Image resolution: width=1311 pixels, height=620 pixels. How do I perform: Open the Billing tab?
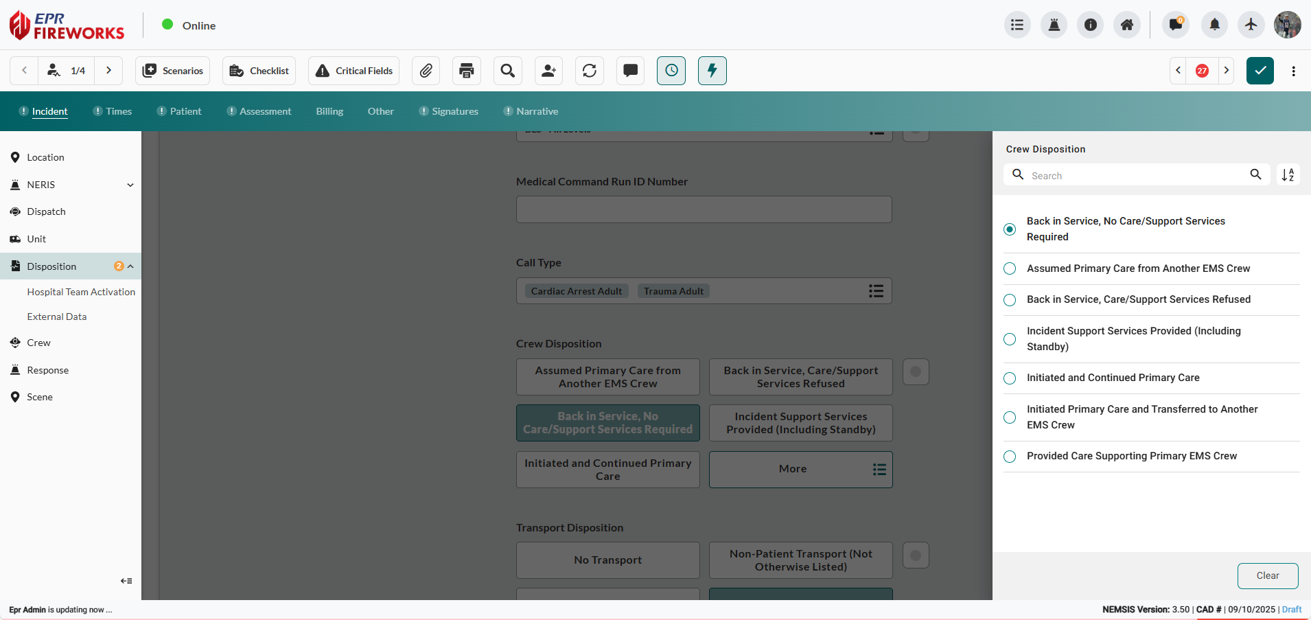click(x=329, y=111)
